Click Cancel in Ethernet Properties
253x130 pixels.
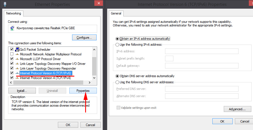point(90,125)
